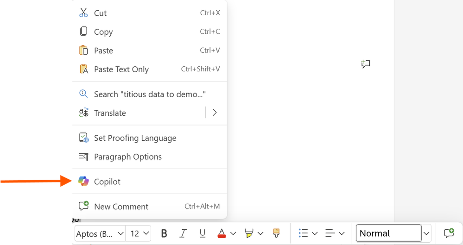Click the Copy icon in context menu
Image resolution: width=463 pixels, height=245 pixels.
(x=83, y=31)
